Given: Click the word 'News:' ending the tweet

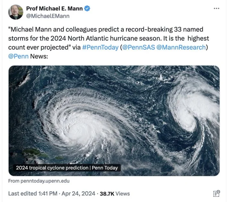Looking at the screenshot, I should (39, 56).
